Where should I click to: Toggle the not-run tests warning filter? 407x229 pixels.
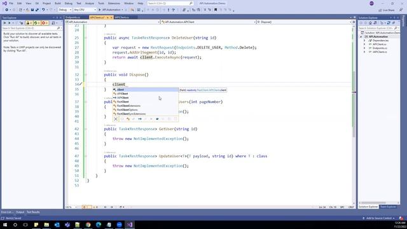(x=29, y=23)
